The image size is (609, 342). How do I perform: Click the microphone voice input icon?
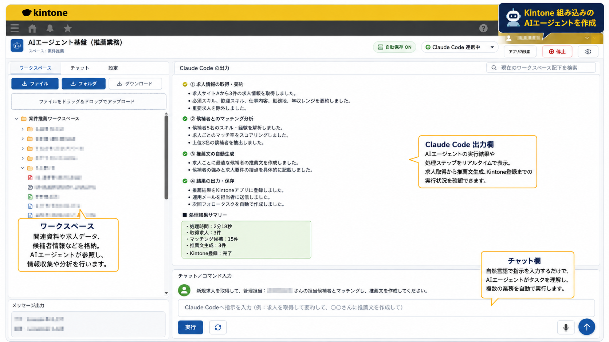(566, 327)
